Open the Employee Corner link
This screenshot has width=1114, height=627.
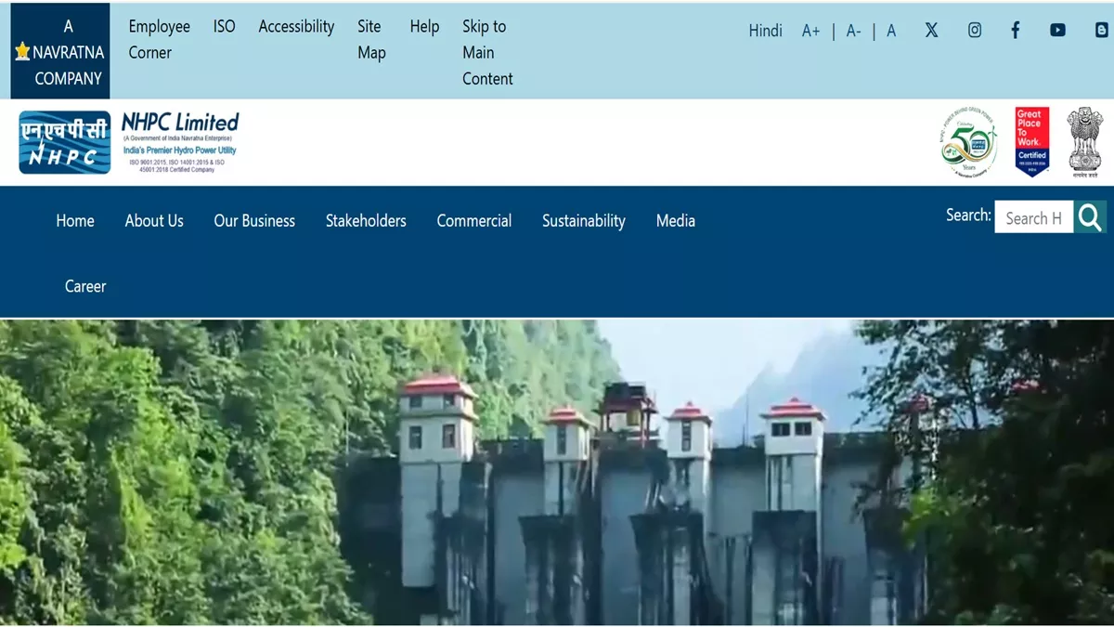coord(160,40)
